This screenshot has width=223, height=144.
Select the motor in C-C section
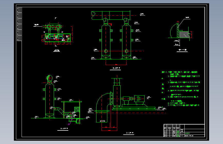point(139,98)
